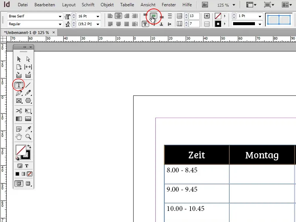Toggle align left paragraph alignment

(x=110, y=16)
